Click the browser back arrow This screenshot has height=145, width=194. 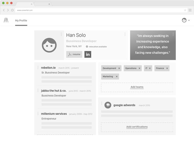4,10
